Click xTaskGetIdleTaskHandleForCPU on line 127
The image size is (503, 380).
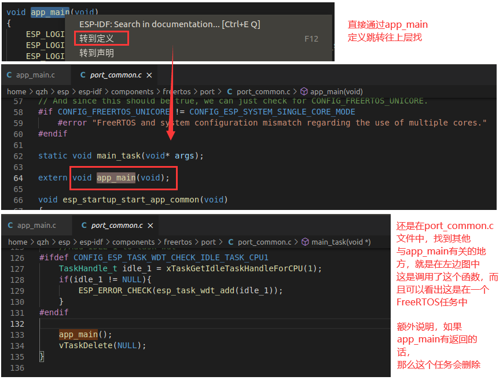click(x=234, y=268)
